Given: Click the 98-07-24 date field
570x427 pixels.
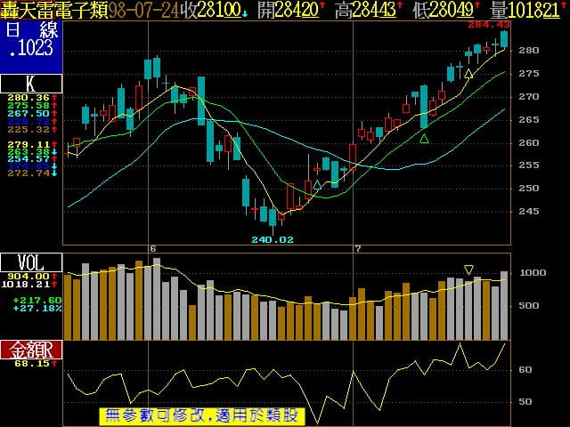Looking at the screenshot, I should pyautogui.click(x=142, y=10).
